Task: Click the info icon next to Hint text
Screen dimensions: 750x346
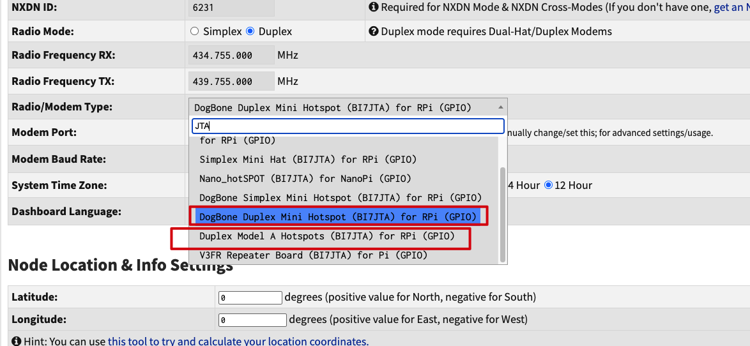Action: tap(16, 342)
